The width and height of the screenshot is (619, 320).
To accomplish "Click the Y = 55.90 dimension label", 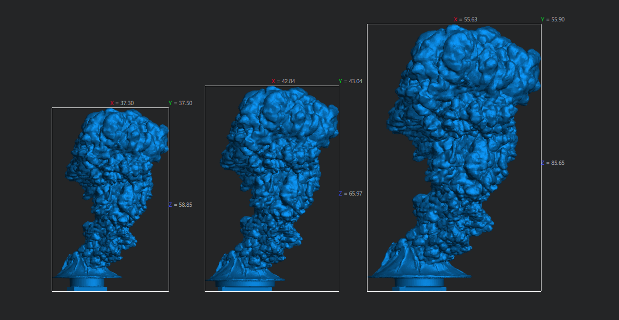I will pos(553,19).
